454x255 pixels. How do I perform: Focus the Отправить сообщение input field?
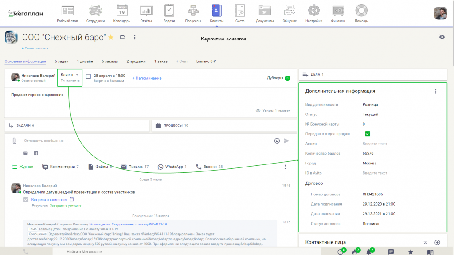point(147,141)
